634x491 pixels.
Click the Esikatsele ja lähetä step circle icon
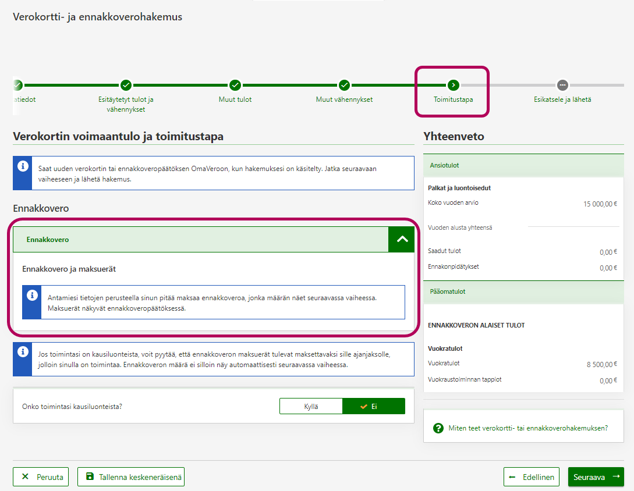[562, 85]
